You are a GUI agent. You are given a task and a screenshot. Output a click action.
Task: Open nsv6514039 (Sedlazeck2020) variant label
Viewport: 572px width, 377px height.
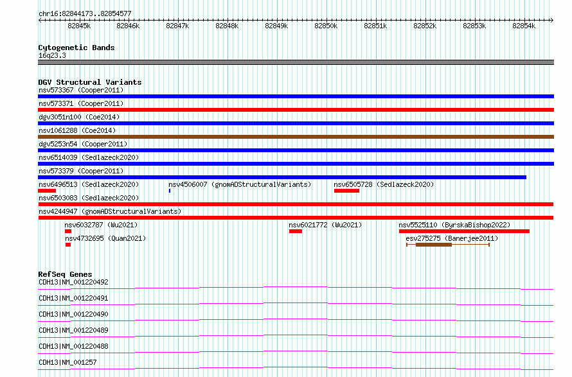coord(89,157)
